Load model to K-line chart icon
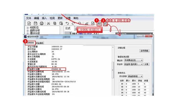 point(99,24)
